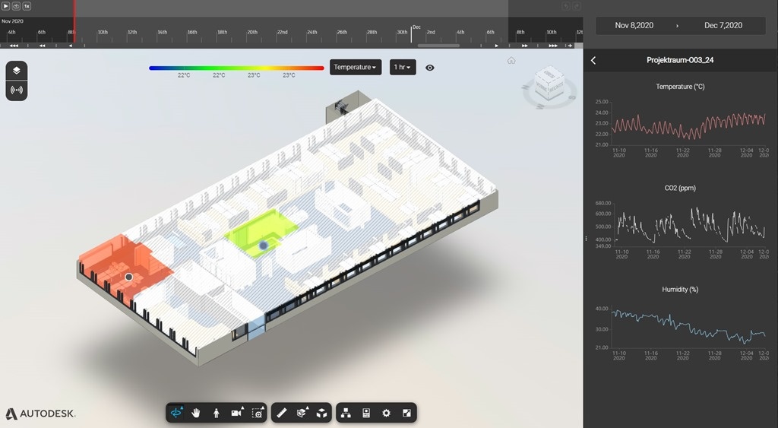
Task: Click the Nov 8, 2020 start date
Action: (634, 25)
